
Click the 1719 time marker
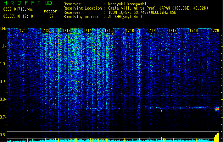pos(194,31)
